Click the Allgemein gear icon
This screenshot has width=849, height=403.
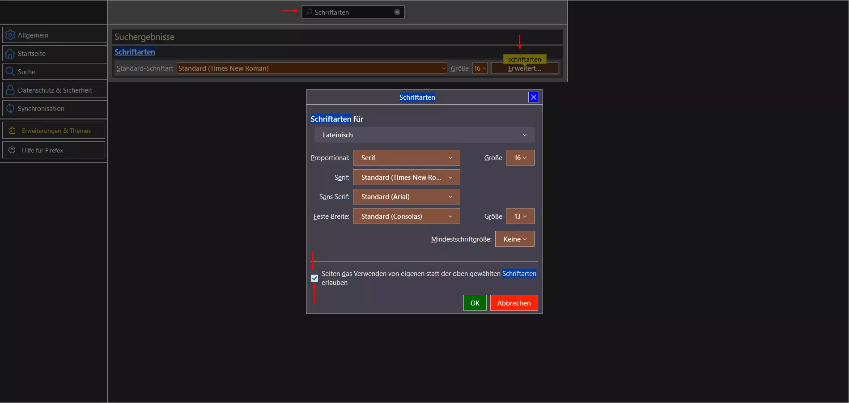coord(10,35)
